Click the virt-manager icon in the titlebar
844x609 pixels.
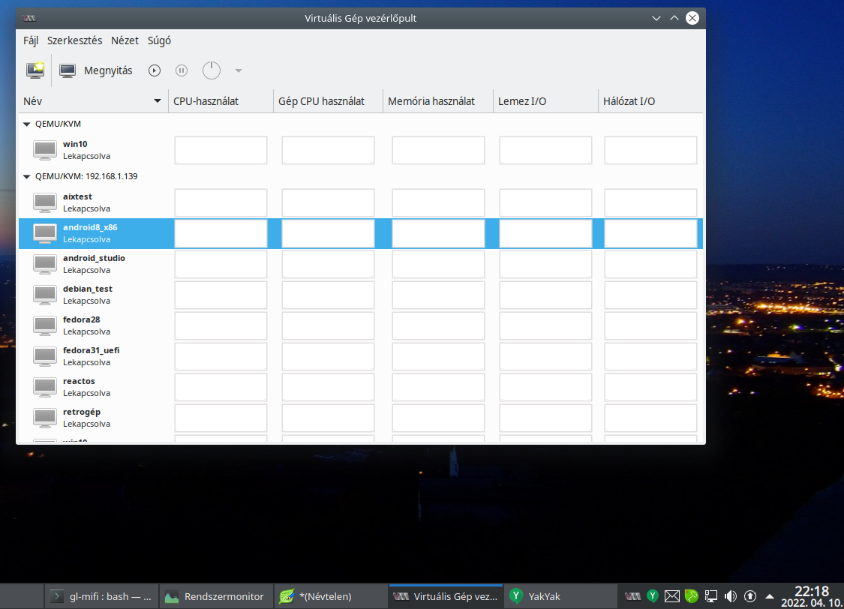point(29,18)
